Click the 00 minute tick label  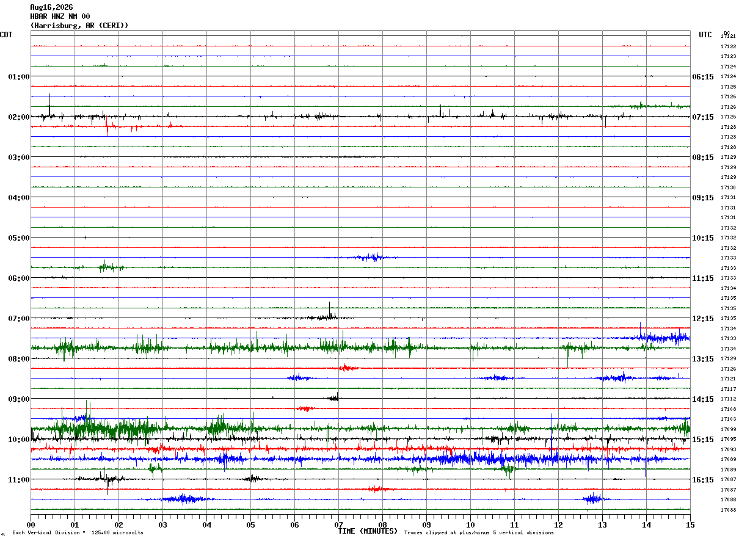(31, 525)
